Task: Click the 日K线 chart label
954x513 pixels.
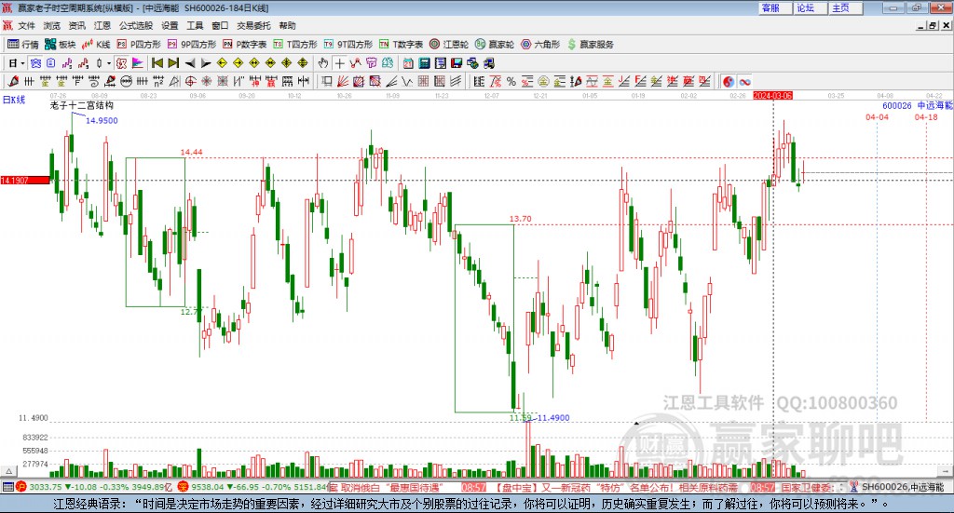Action: tap(13, 100)
